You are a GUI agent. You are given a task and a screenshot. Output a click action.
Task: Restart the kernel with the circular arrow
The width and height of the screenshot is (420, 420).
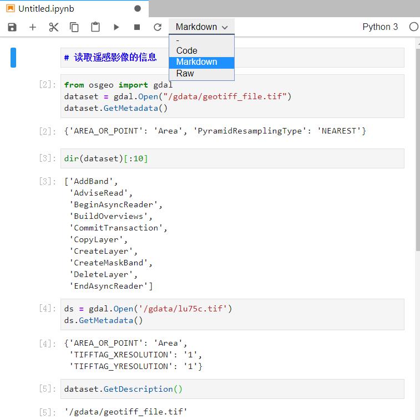tap(158, 27)
